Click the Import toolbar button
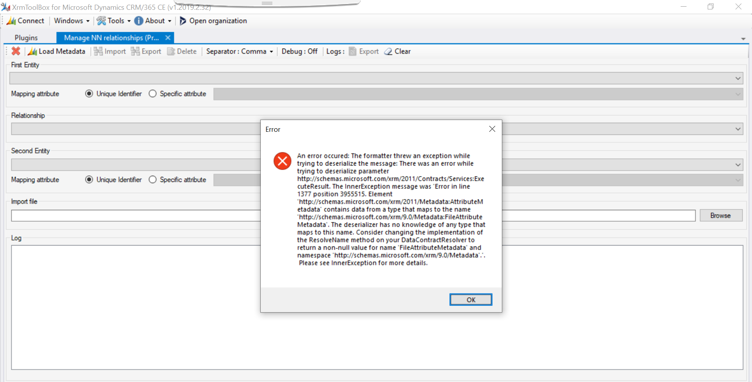Viewport: 752px width, 382px height. (110, 51)
